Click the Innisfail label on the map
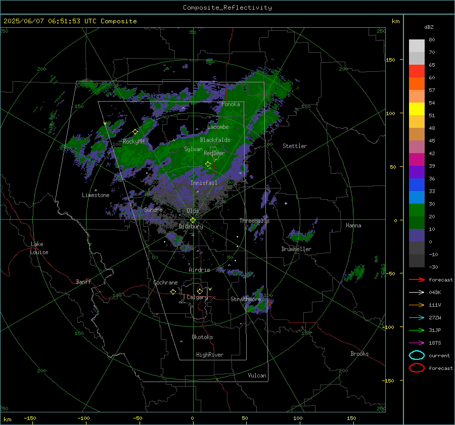This screenshot has height=425, width=455. tap(204, 183)
